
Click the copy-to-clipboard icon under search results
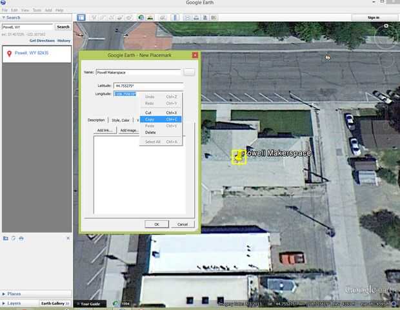pos(14,238)
